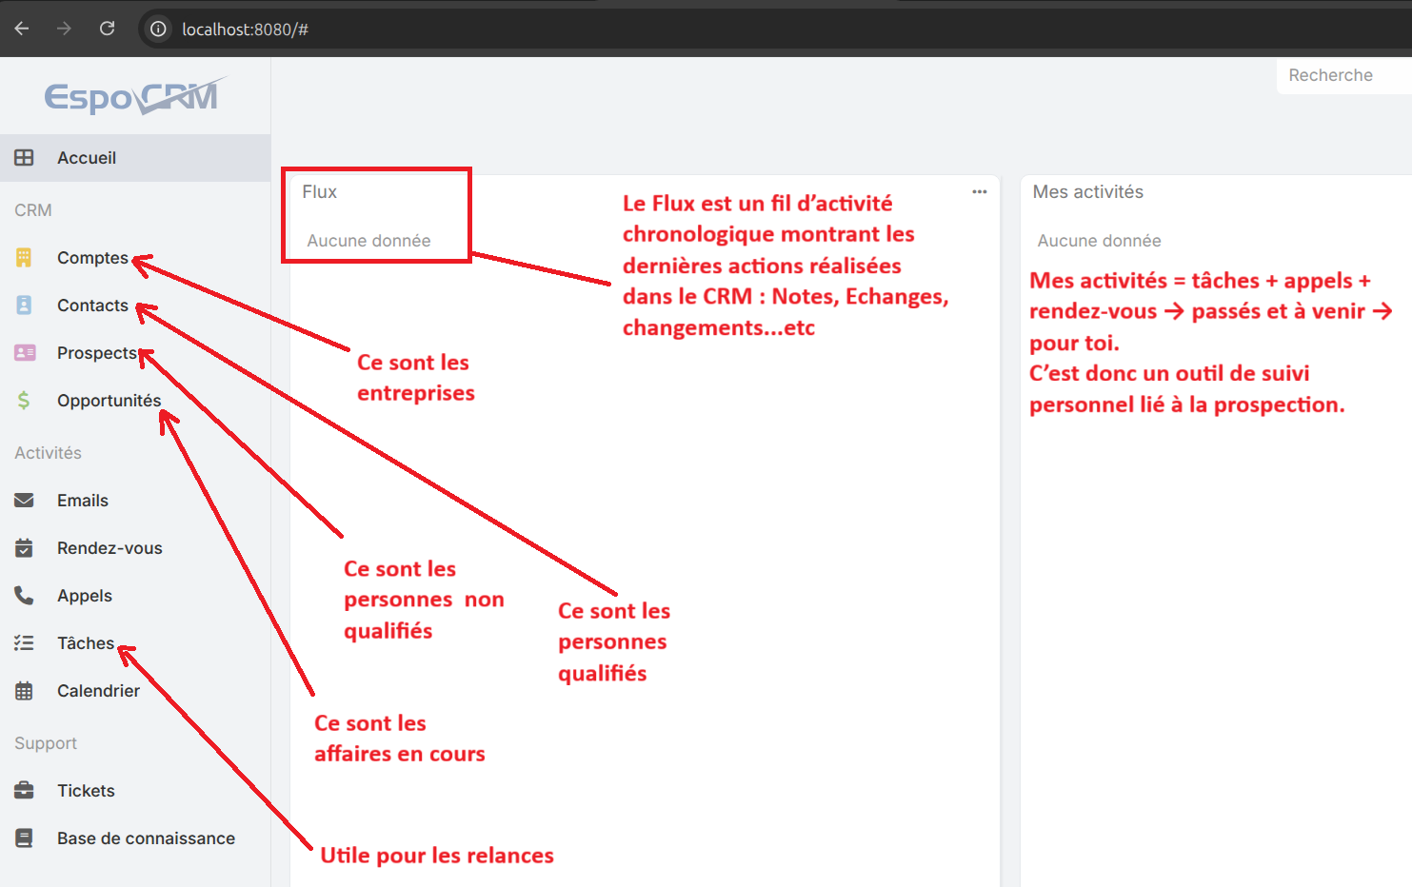Click the Mes activités dashlet title
Screen dimensions: 1412x887
[1087, 192]
